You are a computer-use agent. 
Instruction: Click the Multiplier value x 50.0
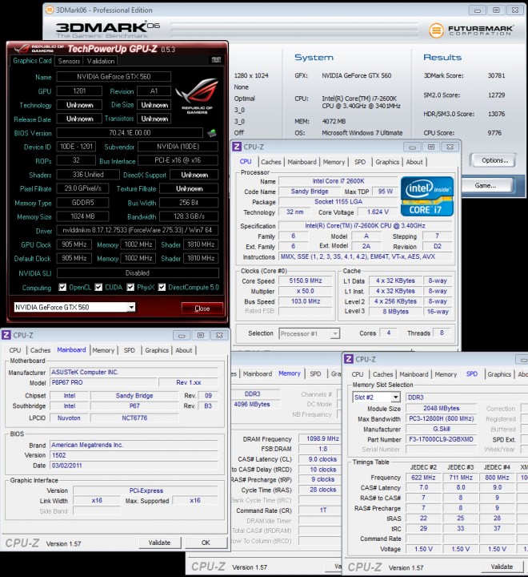[306, 291]
